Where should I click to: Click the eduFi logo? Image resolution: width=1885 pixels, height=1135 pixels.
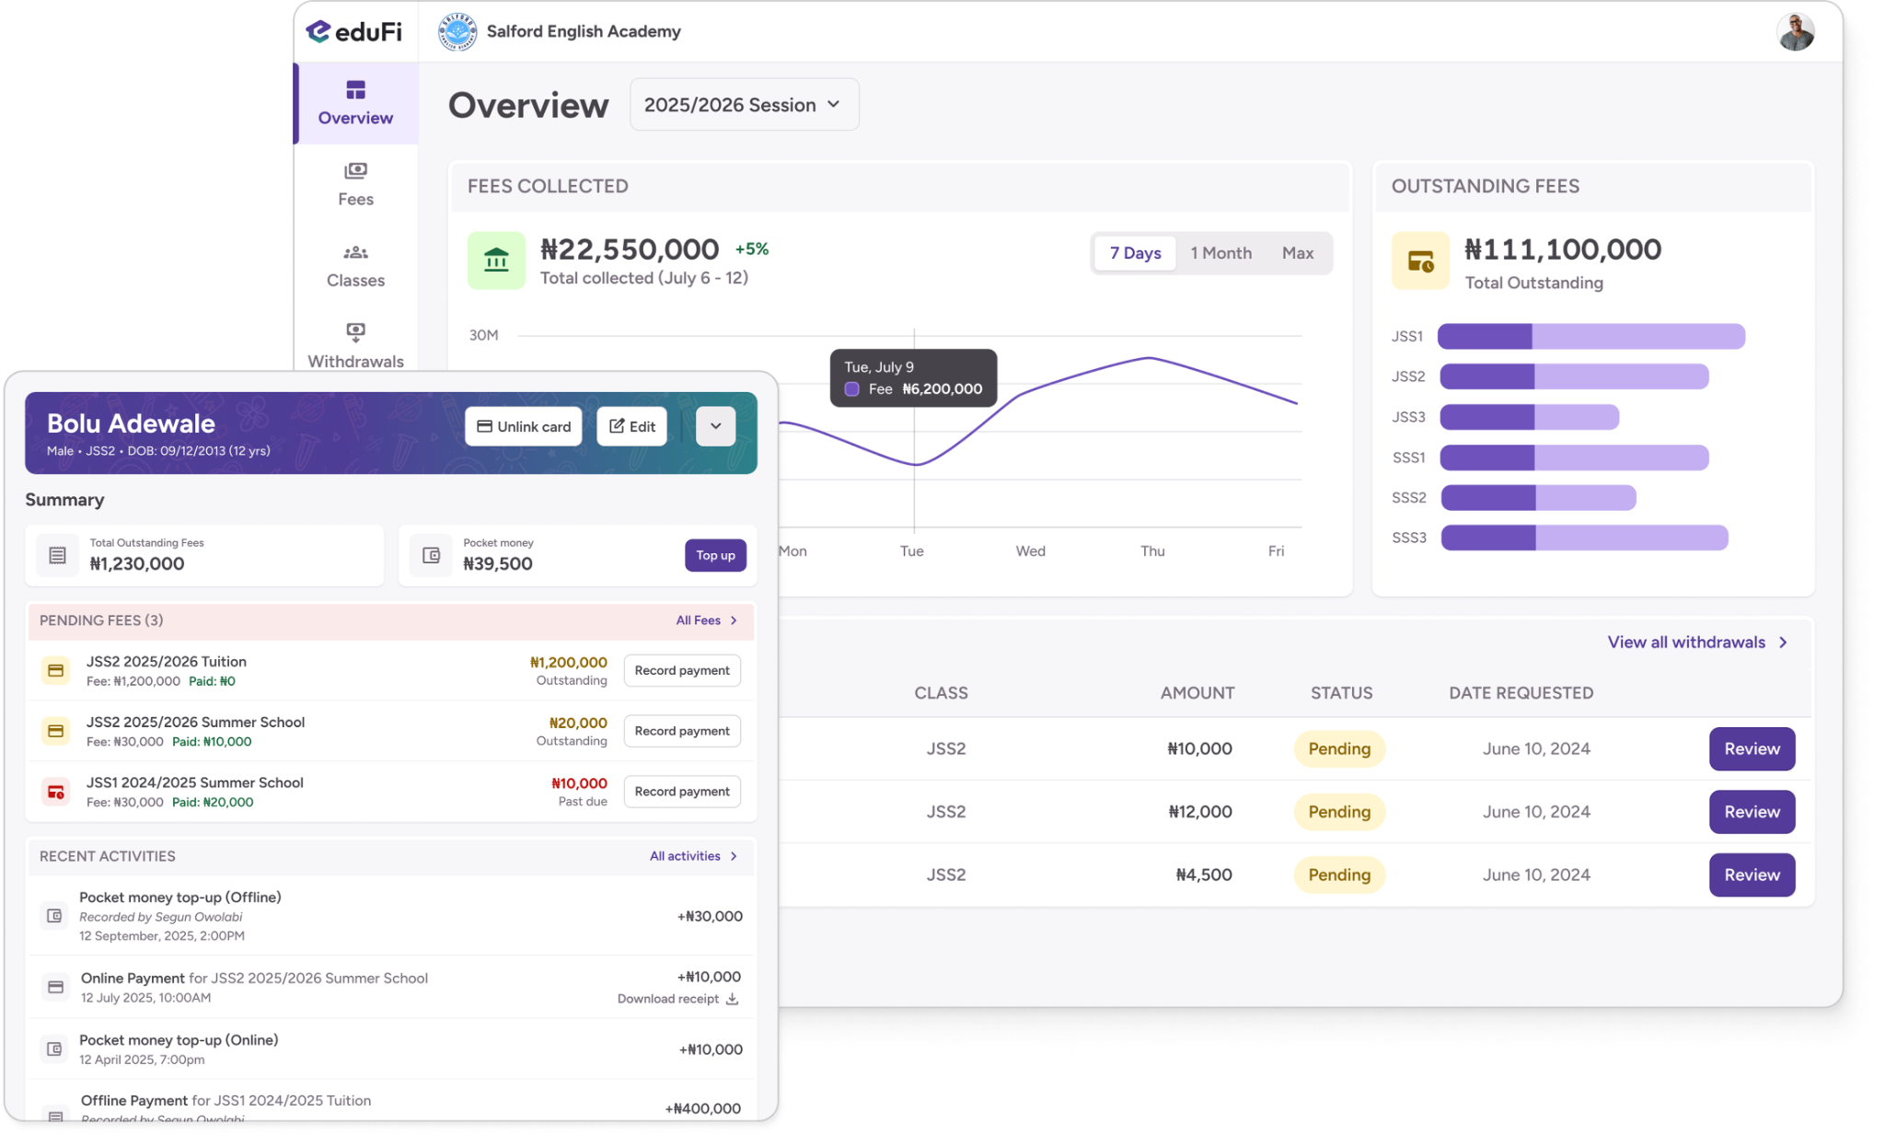point(354,31)
